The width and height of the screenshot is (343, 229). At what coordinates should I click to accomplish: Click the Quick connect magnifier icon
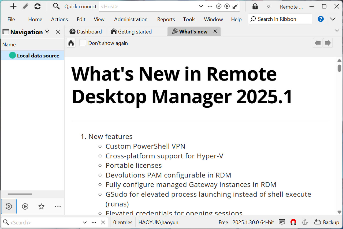56,6
